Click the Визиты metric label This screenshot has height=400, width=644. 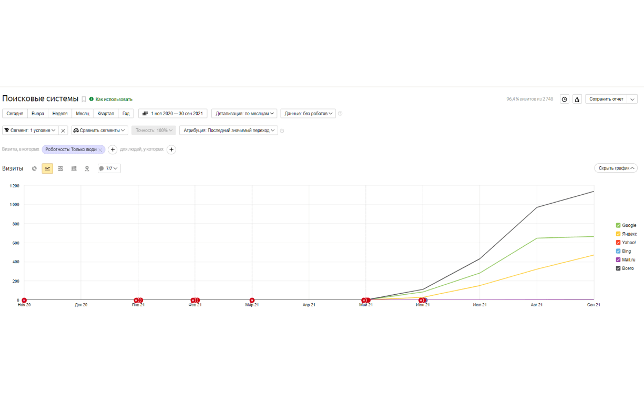pyautogui.click(x=13, y=168)
